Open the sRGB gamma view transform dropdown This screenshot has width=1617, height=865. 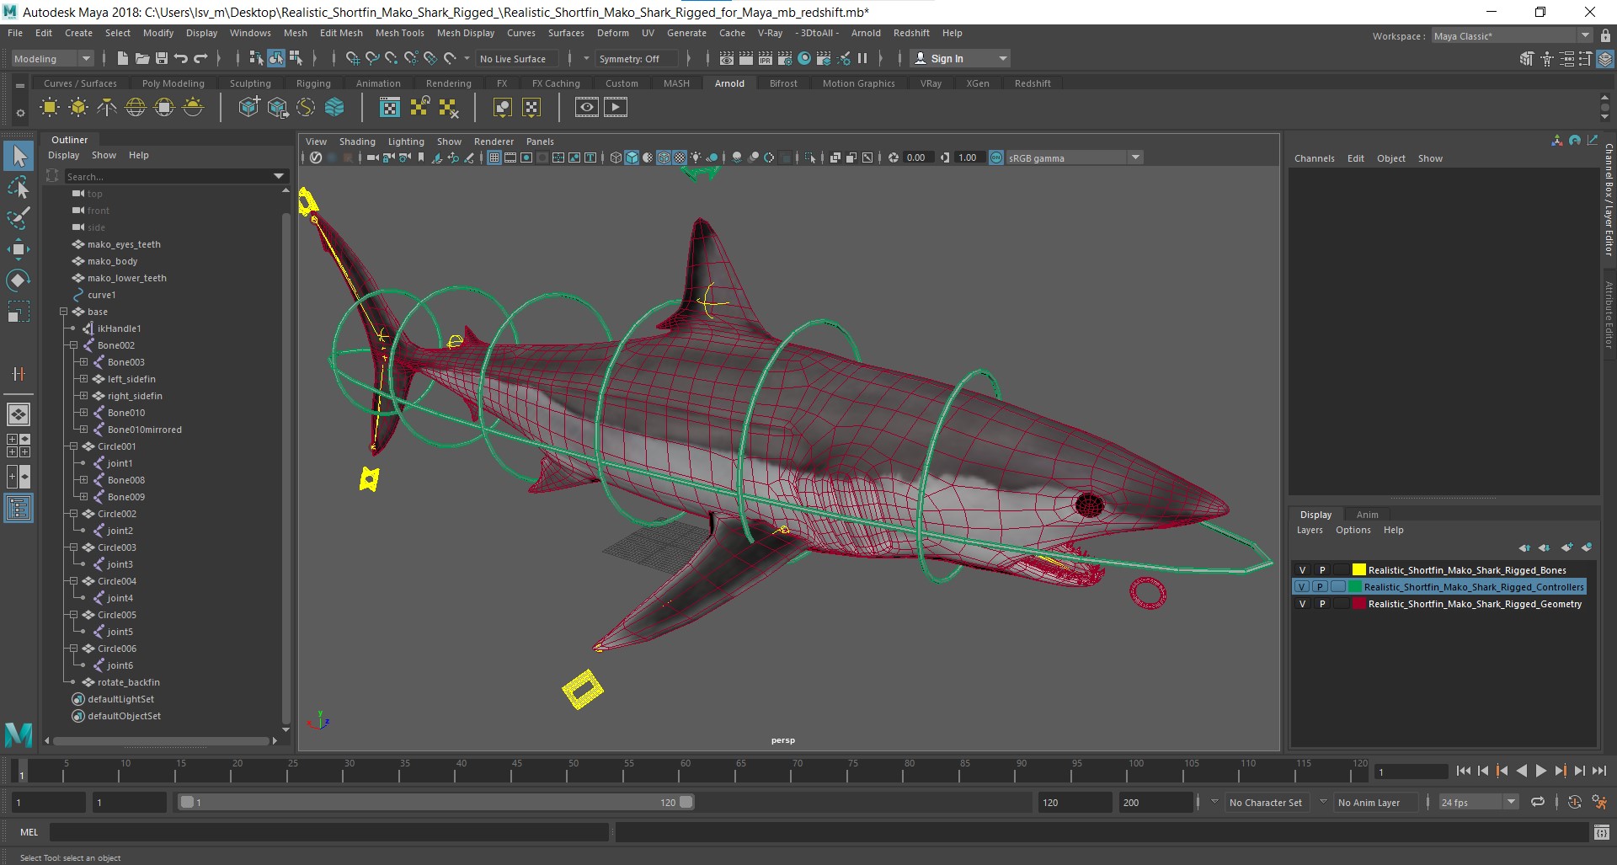click(x=1074, y=158)
